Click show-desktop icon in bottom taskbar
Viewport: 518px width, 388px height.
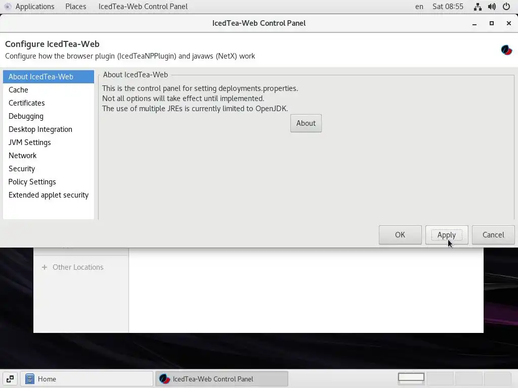coord(10,379)
